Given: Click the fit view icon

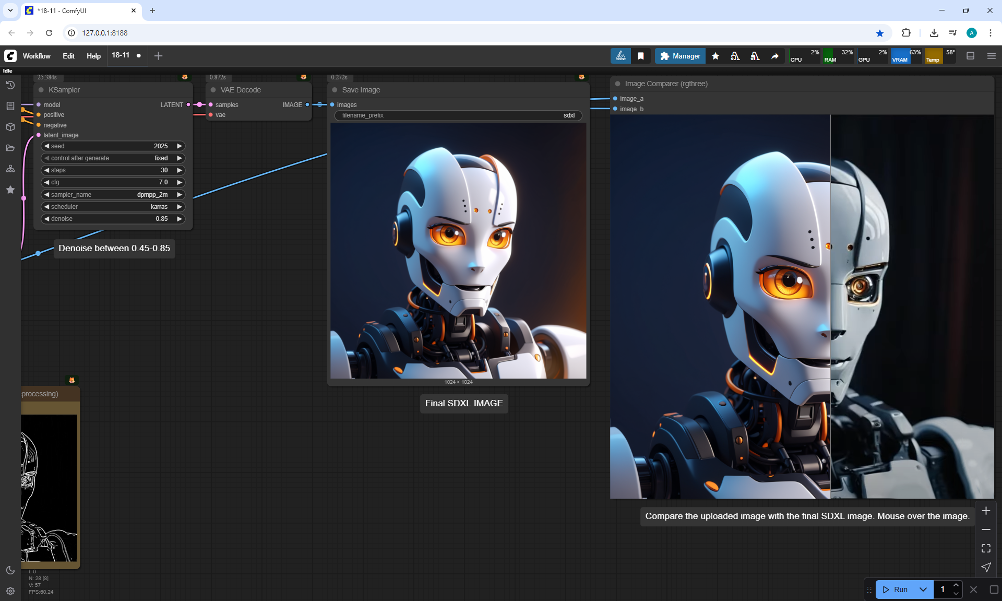Looking at the screenshot, I should pyautogui.click(x=986, y=548).
